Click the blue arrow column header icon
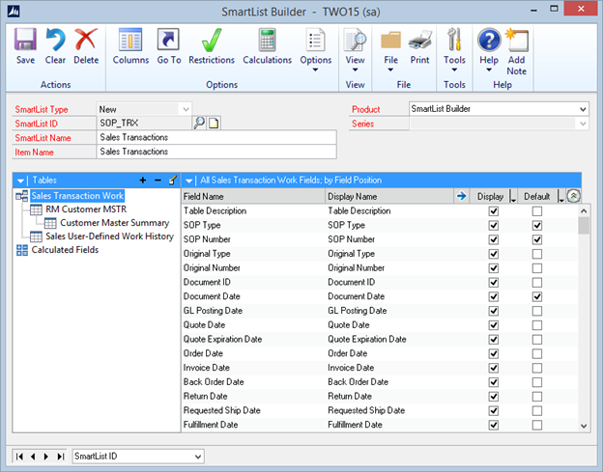 click(x=462, y=196)
